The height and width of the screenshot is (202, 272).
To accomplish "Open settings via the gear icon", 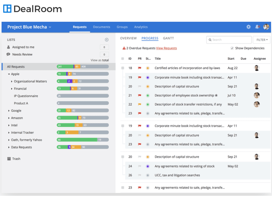I will click(x=249, y=27).
